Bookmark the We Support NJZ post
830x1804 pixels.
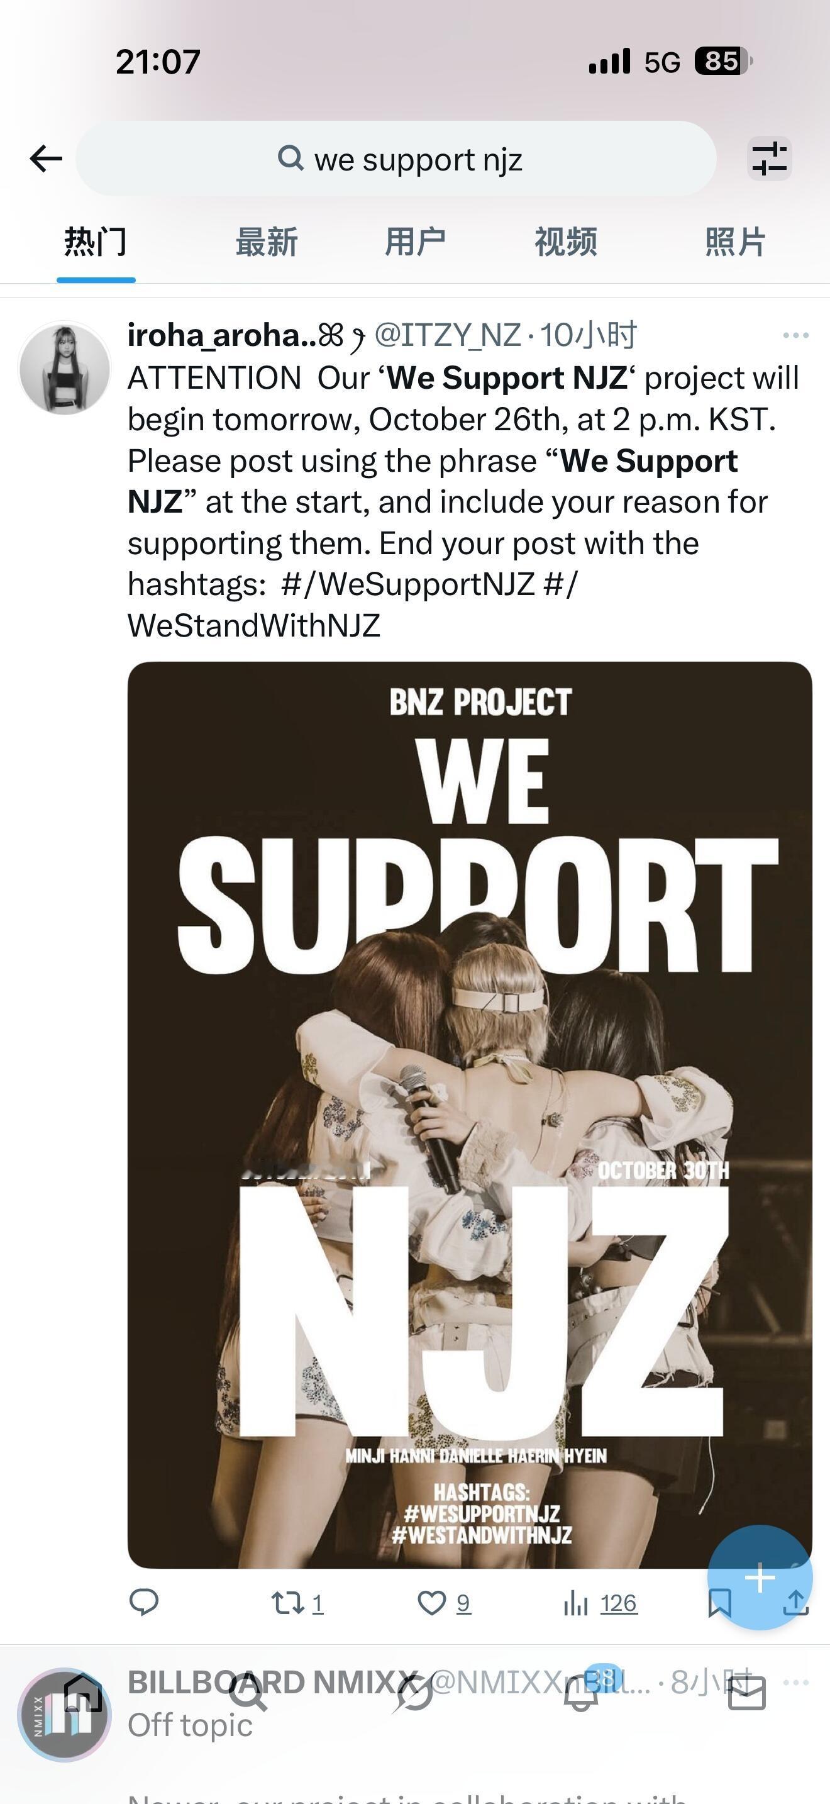point(719,1603)
